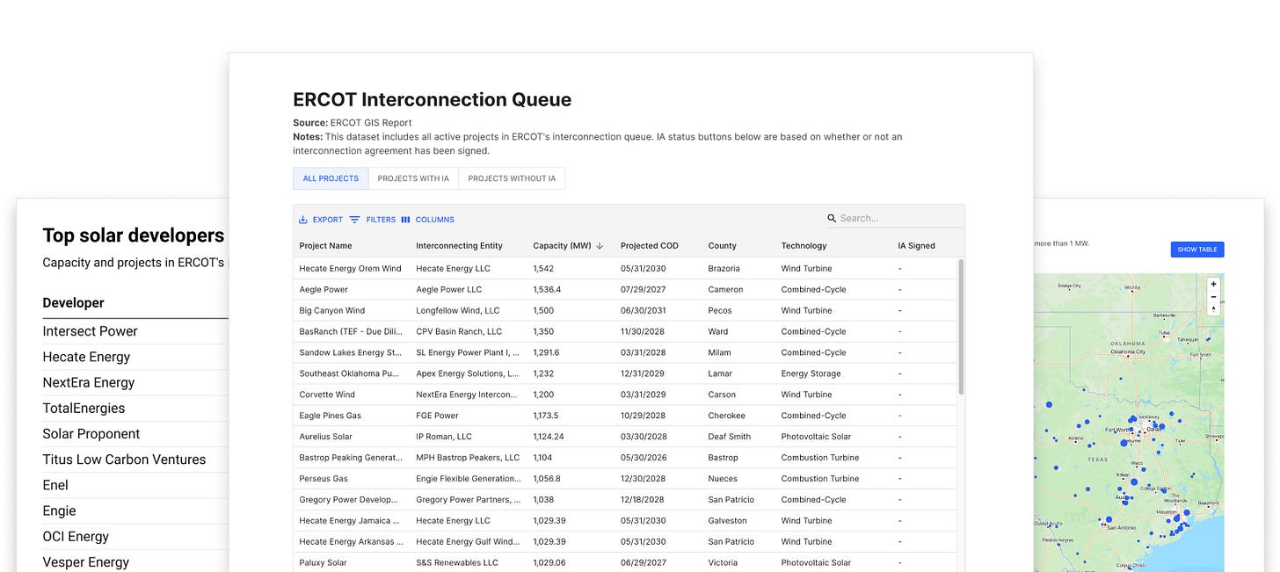The width and height of the screenshot is (1280, 572).
Task: Click Eagle Pines Gas project name
Action: pyautogui.click(x=330, y=416)
